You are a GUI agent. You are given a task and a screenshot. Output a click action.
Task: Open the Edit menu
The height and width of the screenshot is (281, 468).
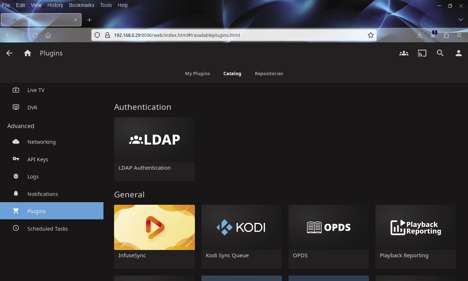tap(20, 5)
